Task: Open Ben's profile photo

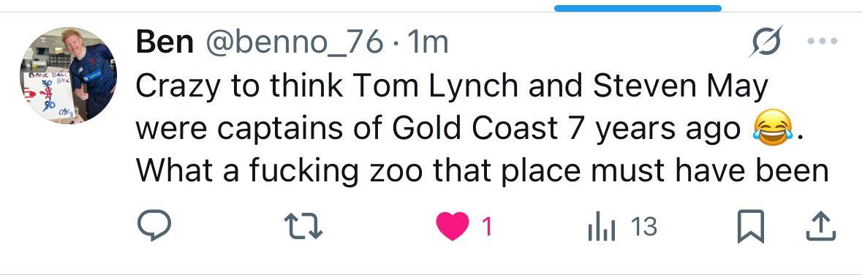Action: [x=69, y=75]
